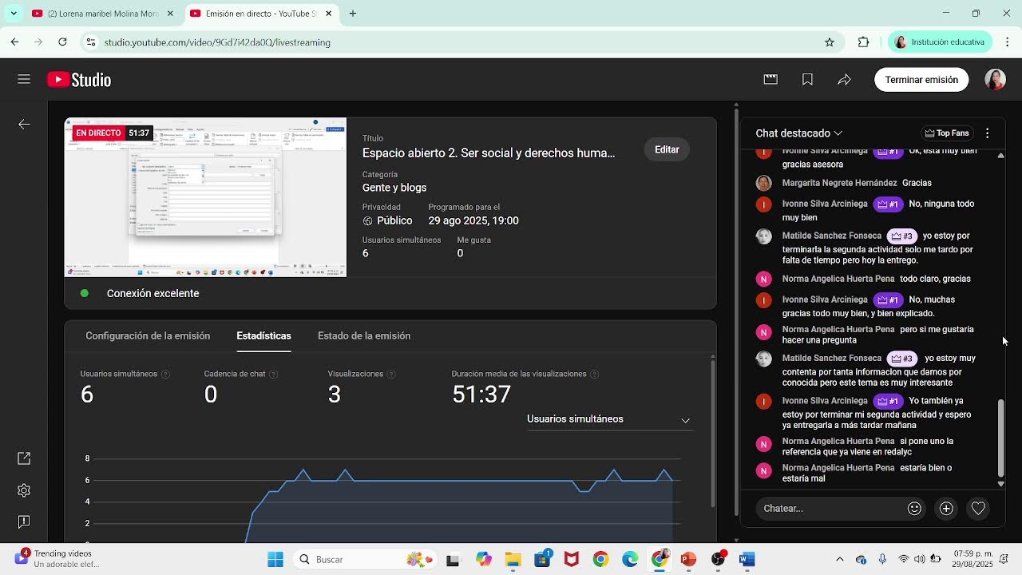Close the Emisión en directo browser tab
The height and width of the screenshot is (575, 1022).
tap(327, 14)
